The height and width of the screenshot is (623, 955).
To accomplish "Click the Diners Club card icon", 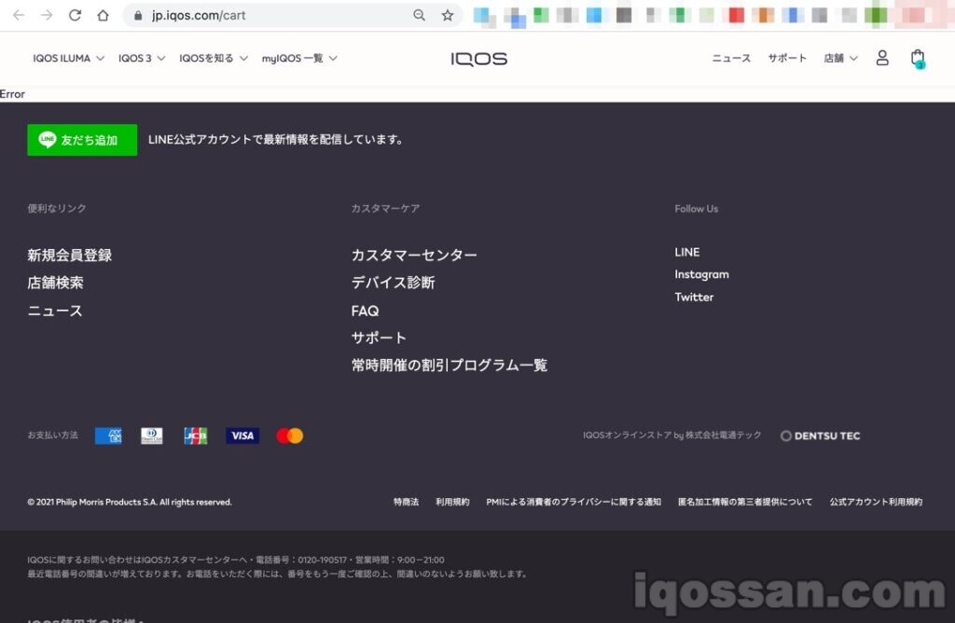I will pyautogui.click(x=152, y=436).
